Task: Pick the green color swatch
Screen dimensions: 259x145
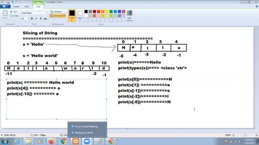Action: [x=111, y=11]
